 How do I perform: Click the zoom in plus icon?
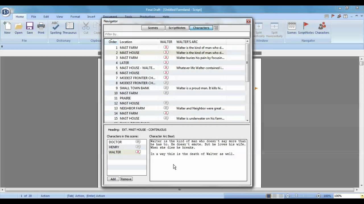[x=318, y=196]
